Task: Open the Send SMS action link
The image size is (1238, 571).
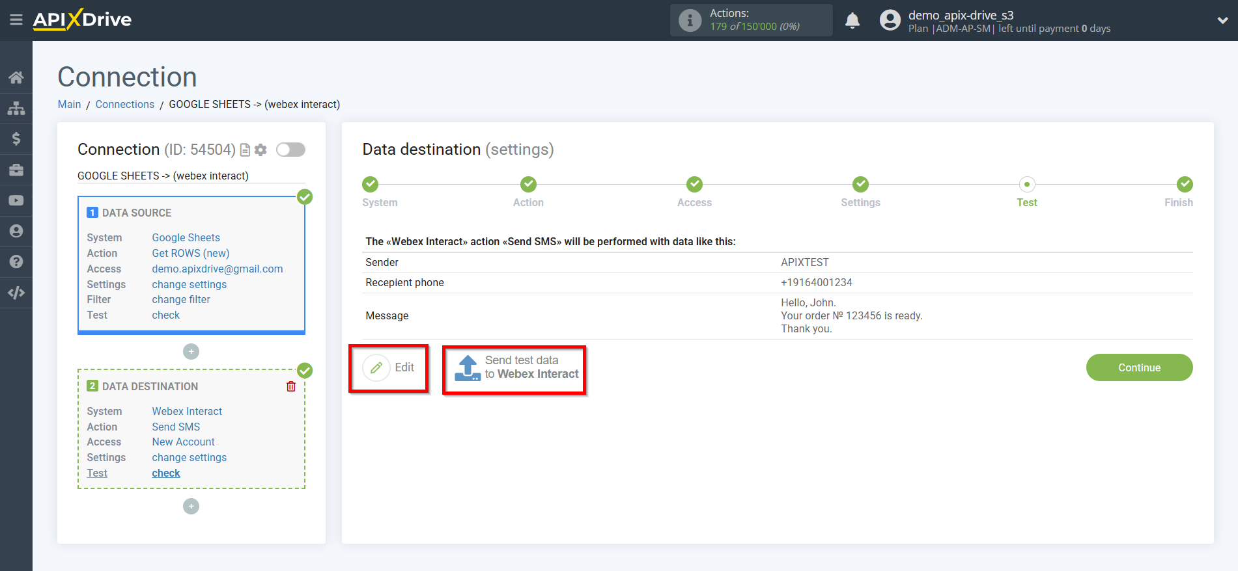Action: click(176, 427)
